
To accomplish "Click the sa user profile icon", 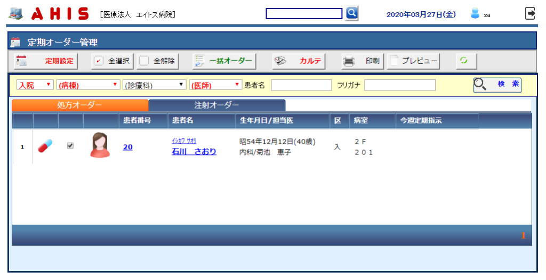I will click(x=475, y=14).
